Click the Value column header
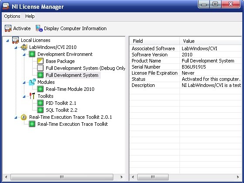Image resolution: width=244 pixels, height=183 pixels. [x=210, y=41]
